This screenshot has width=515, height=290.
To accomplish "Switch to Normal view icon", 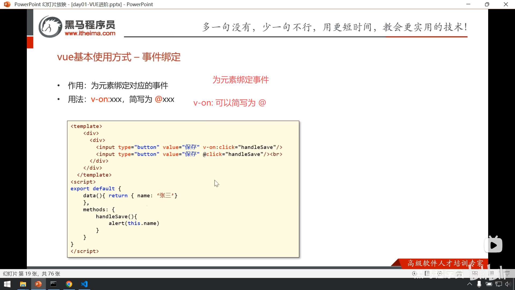I will [459, 274].
